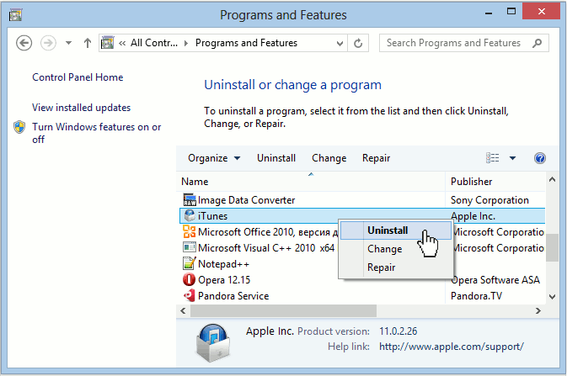567x376 pixels.
Task: Click the Pandora Service icon
Action: coord(189,296)
